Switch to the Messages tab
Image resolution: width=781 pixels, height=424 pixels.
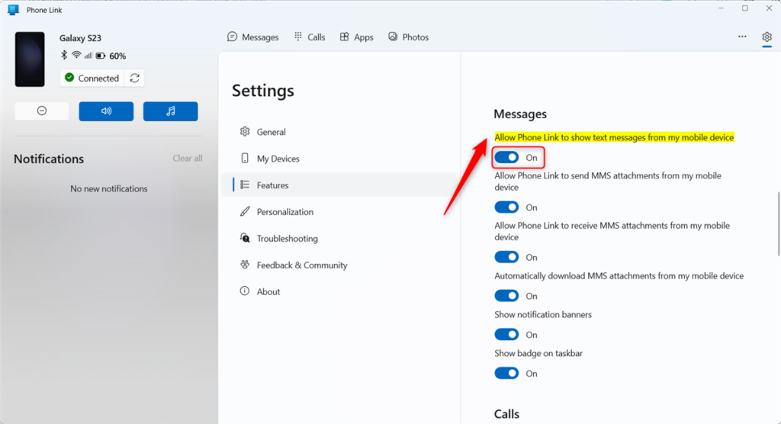253,37
